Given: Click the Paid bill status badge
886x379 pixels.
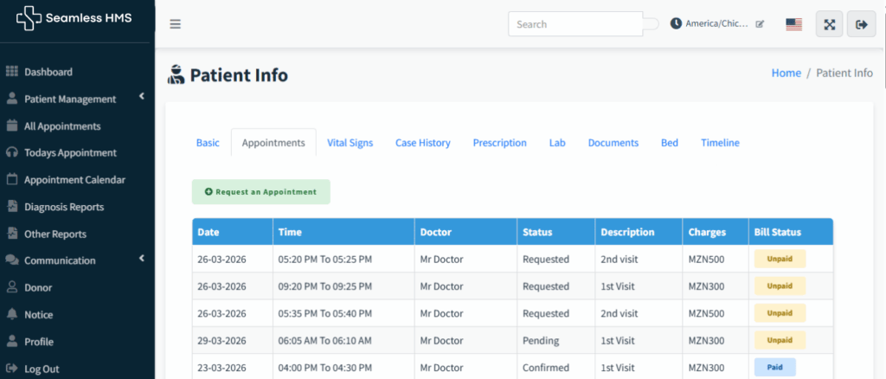Looking at the screenshot, I should (x=774, y=367).
